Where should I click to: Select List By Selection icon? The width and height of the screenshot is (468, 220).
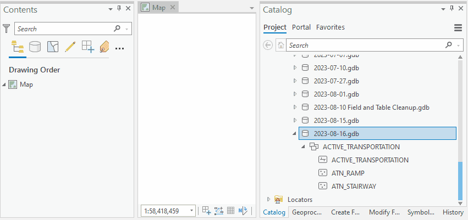[x=53, y=47]
